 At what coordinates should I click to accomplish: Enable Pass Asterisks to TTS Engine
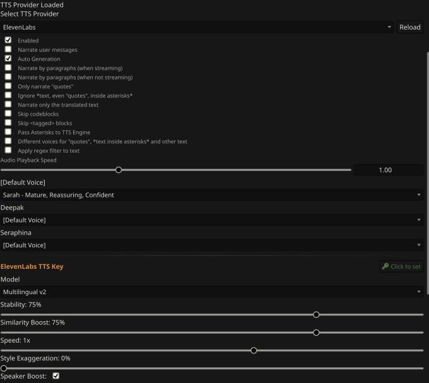8,132
